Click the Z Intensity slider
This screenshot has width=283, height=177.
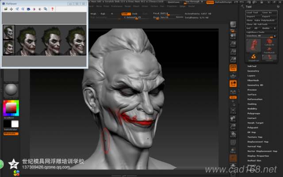(x=137, y=18)
